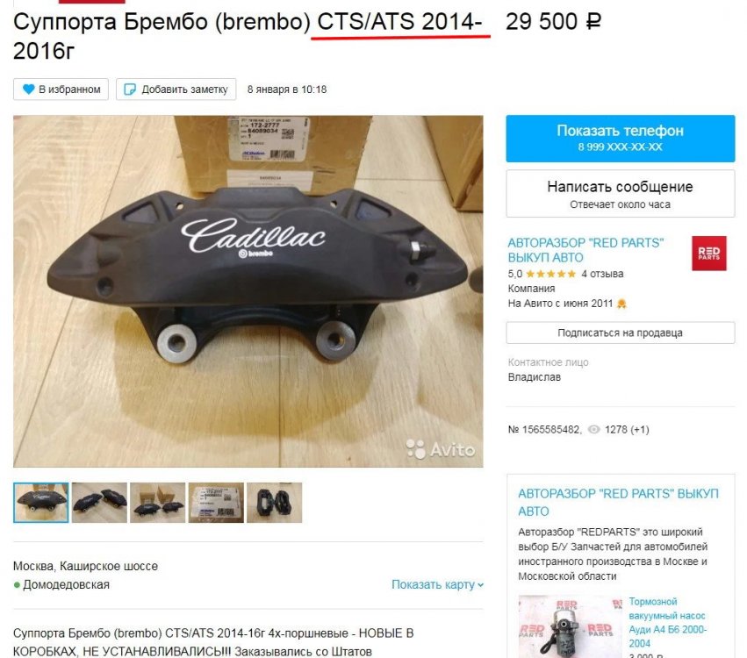This screenshot has height=658, width=747.
Task: Subscribe via Подписаться на продавца
Action: 621,333
